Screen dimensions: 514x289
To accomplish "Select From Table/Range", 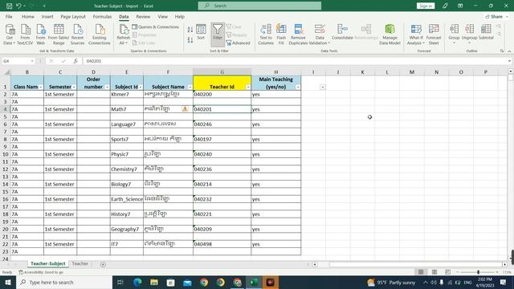I will [x=59, y=34].
